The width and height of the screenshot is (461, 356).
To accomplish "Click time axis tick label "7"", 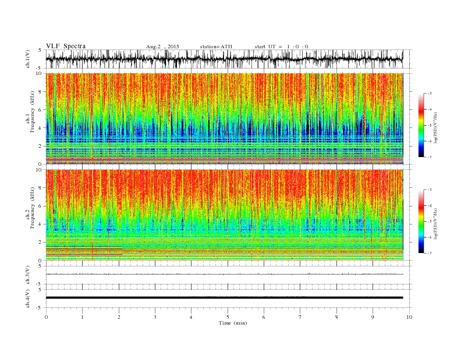I will (x=300, y=317).
